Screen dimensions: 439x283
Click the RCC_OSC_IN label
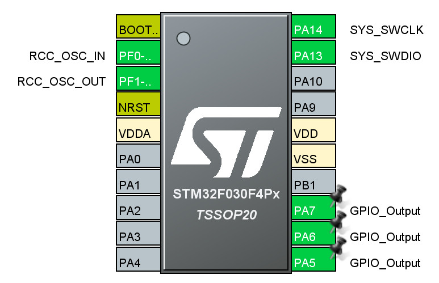tap(67, 56)
